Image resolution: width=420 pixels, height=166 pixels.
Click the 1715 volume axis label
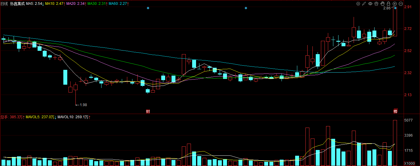pos(408,150)
